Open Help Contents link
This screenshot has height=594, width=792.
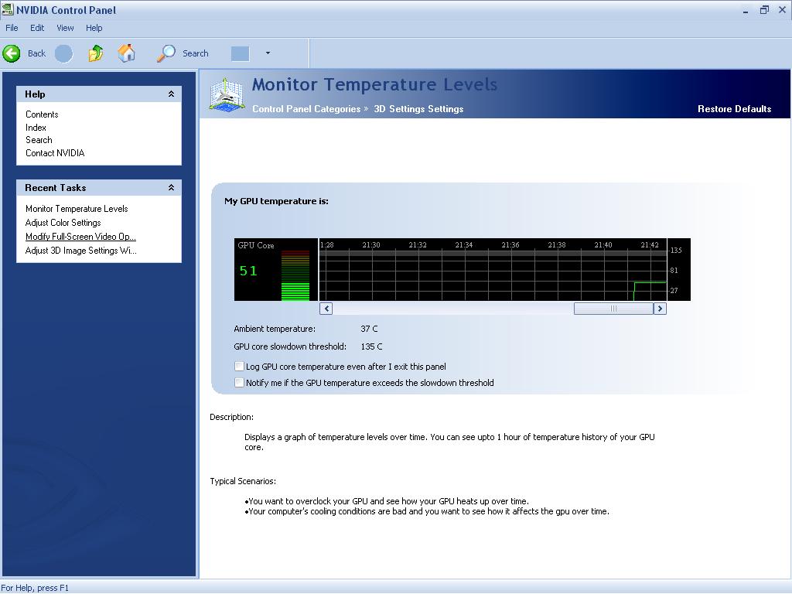42,114
